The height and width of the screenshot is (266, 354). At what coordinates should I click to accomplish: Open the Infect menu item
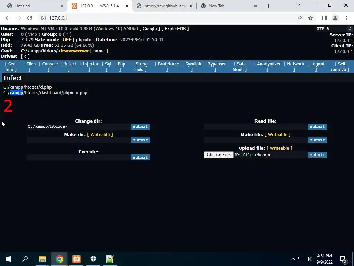[69, 67]
